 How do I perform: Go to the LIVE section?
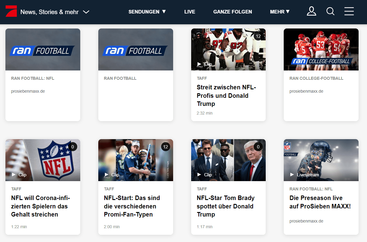(190, 12)
